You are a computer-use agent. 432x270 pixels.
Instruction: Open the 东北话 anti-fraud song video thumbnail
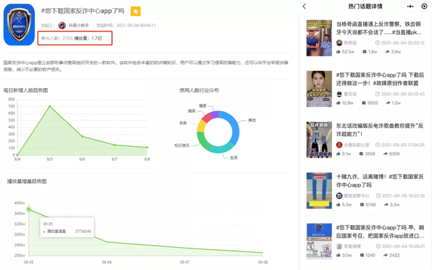click(x=319, y=139)
